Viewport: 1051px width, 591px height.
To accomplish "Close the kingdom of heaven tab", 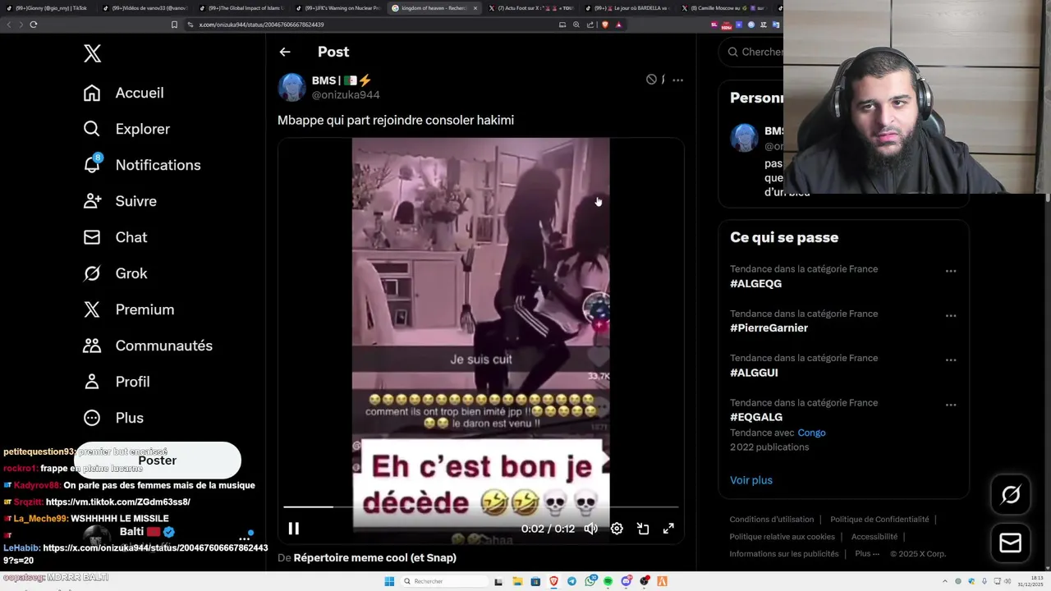I will tap(475, 8).
